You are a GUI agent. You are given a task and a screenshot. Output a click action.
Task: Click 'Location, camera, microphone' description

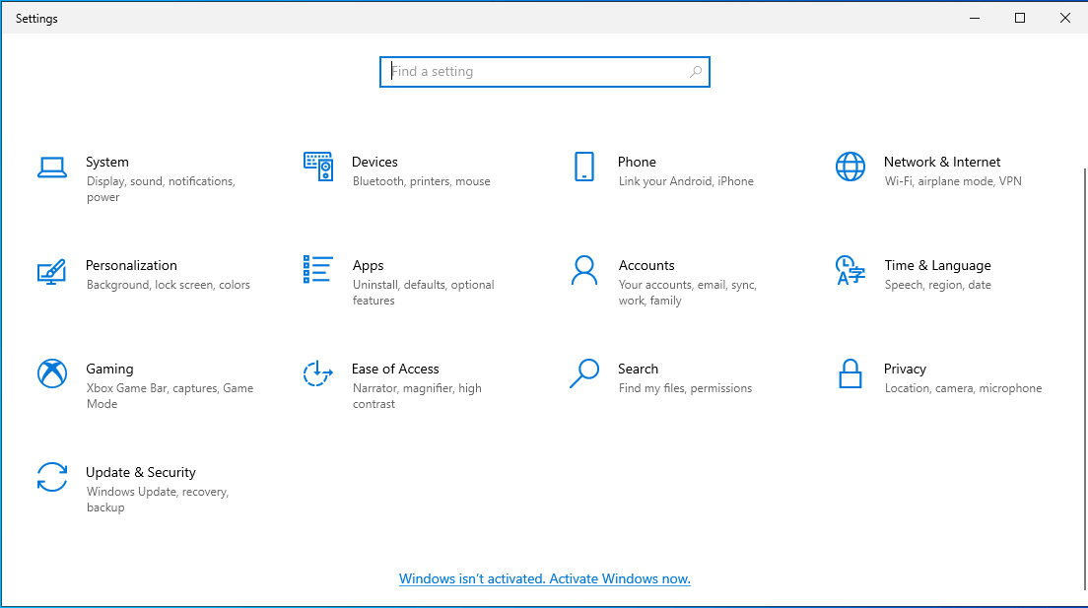963,388
